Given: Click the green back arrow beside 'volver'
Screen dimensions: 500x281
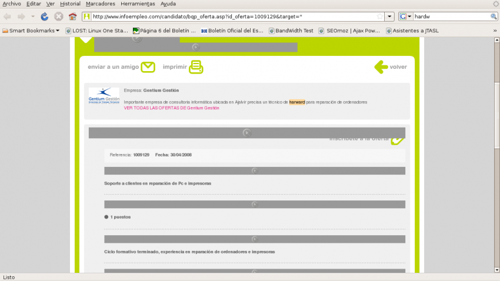Looking at the screenshot, I should click(x=381, y=67).
